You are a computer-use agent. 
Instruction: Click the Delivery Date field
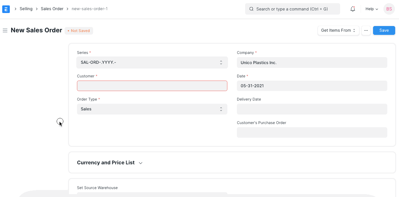(x=312, y=109)
